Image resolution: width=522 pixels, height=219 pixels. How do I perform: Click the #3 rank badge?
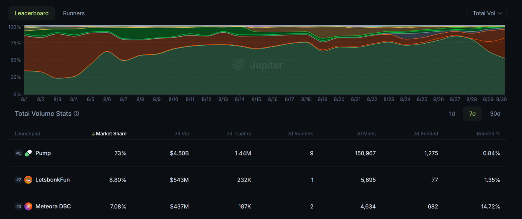pyautogui.click(x=18, y=206)
